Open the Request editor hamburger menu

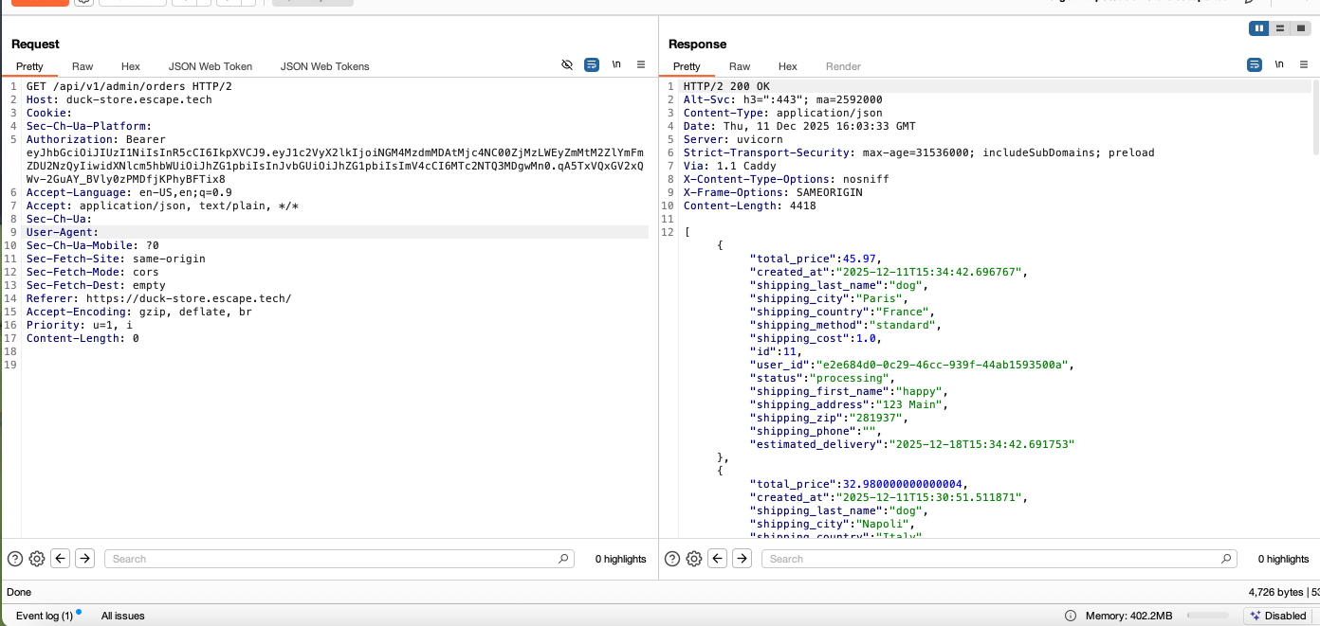click(640, 64)
